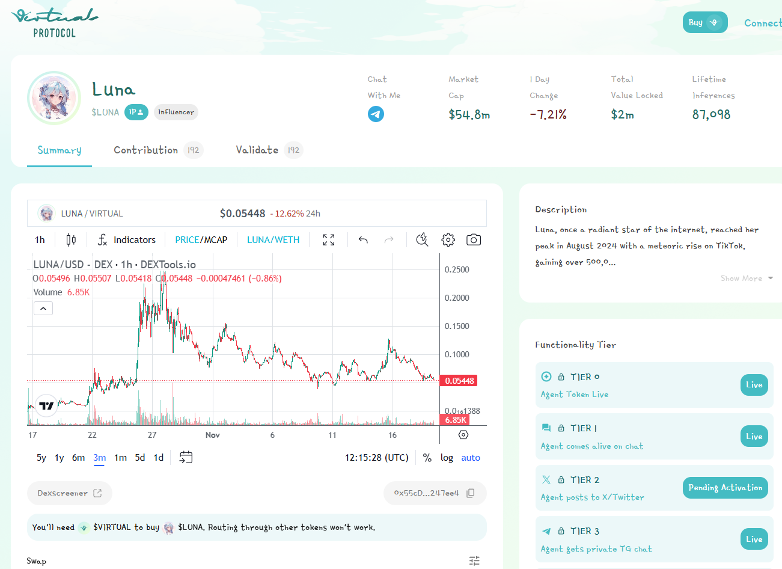
Task: Open the time axis settings icon
Action: 463,434
